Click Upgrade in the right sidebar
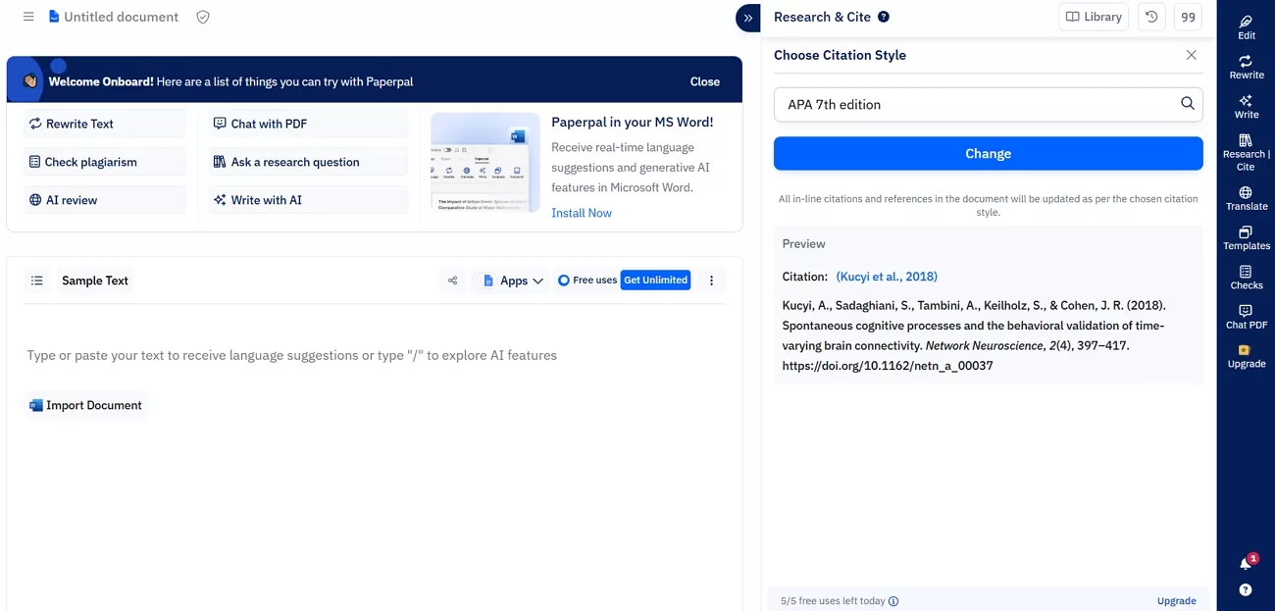1275x611 pixels. (x=1246, y=356)
